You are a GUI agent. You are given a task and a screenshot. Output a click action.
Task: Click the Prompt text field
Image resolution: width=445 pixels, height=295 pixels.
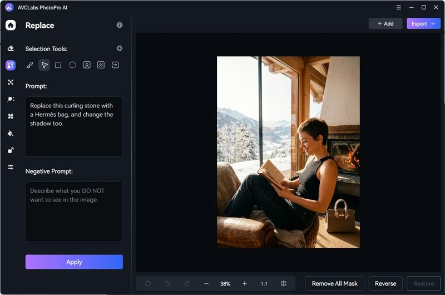(74, 126)
